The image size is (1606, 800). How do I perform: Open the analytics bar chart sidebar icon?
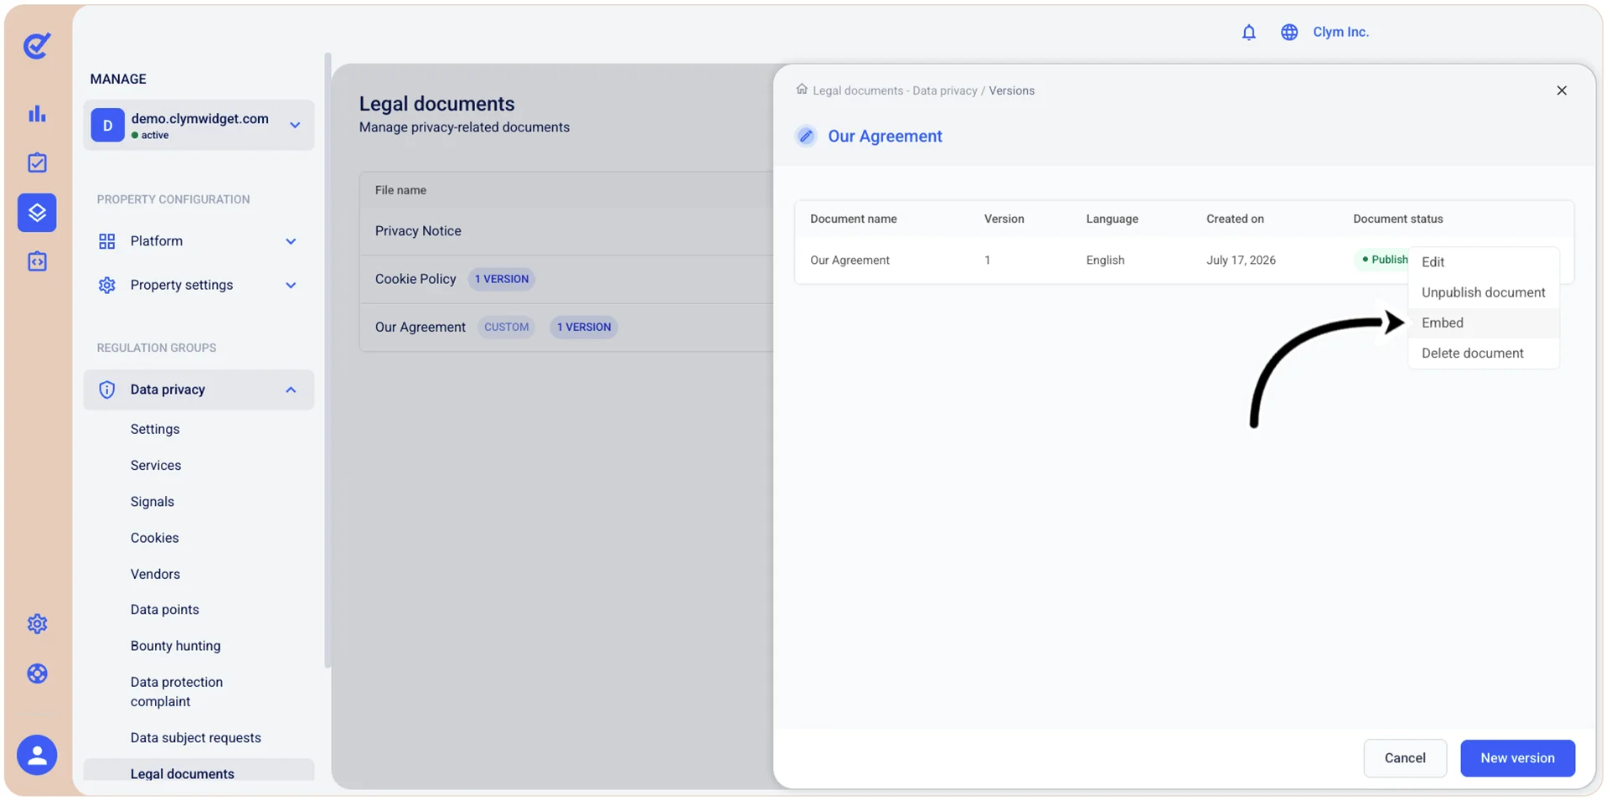[37, 114]
